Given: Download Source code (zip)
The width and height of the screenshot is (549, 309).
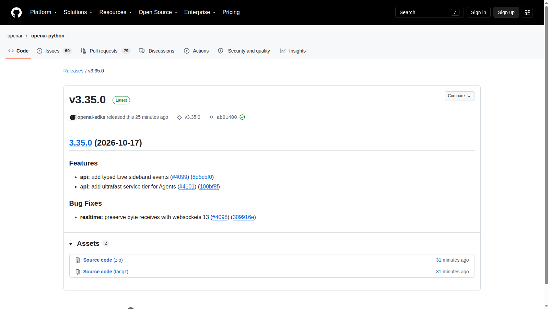Looking at the screenshot, I should point(103,260).
